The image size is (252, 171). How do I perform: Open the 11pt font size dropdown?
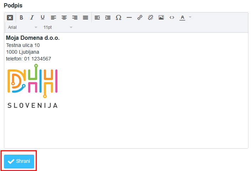pos(58,27)
